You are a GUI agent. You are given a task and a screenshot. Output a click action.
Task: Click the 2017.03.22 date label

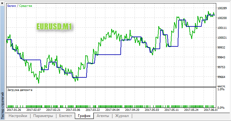[93, 110]
